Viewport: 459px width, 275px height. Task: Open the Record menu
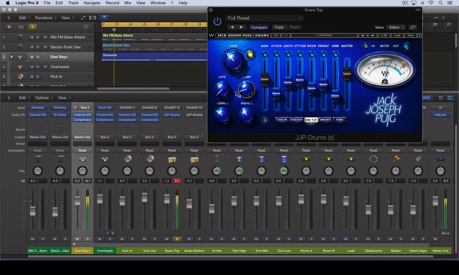point(112,3)
